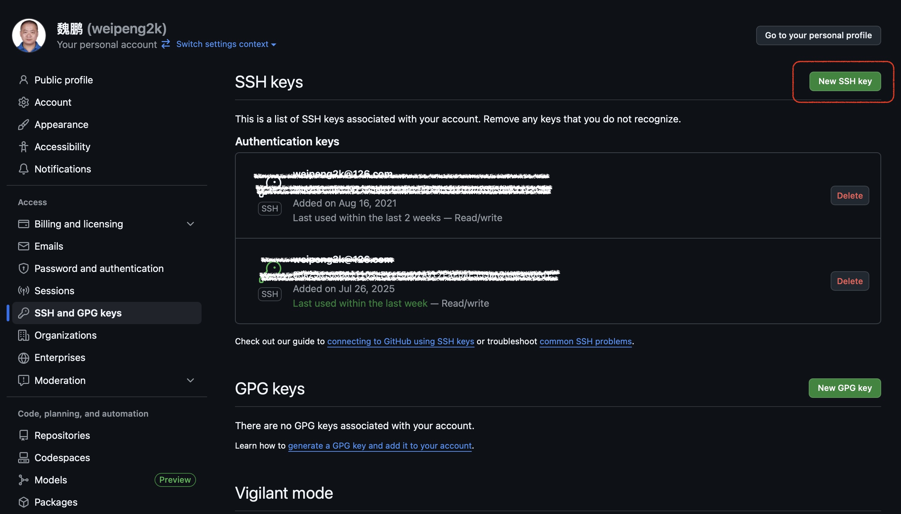Go to Appearance settings
Image resolution: width=901 pixels, height=514 pixels.
tap(107, 125)
